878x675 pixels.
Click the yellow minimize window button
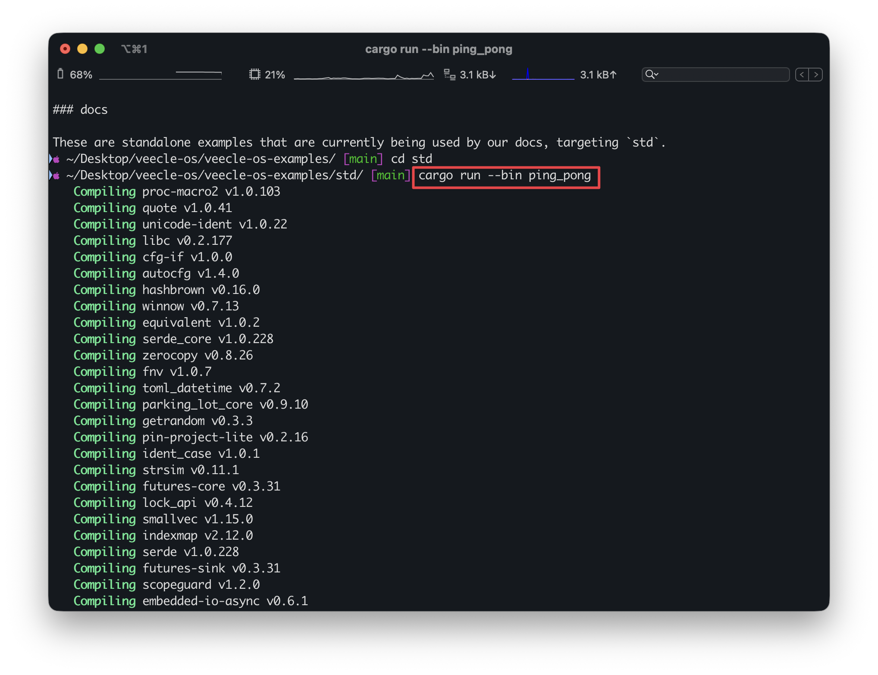click(82, 49)
